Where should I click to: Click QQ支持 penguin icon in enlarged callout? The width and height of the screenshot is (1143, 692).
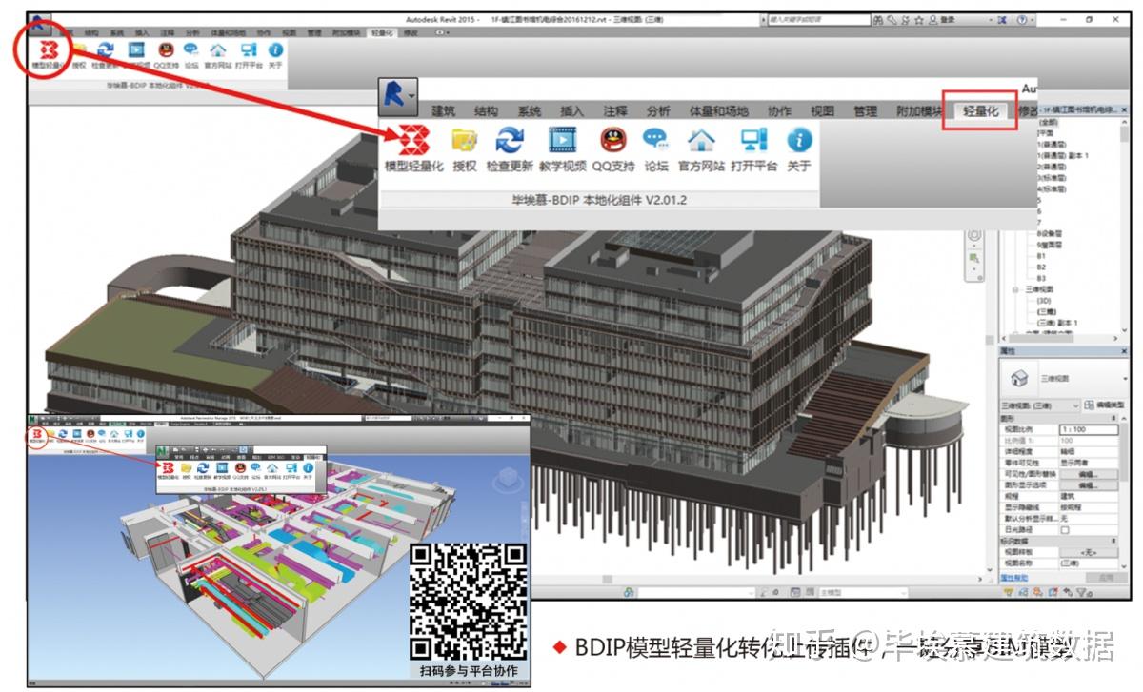tap(612, 140)
